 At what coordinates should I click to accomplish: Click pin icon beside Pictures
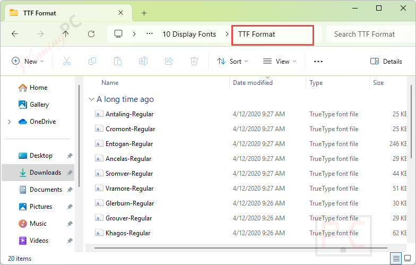70,207
